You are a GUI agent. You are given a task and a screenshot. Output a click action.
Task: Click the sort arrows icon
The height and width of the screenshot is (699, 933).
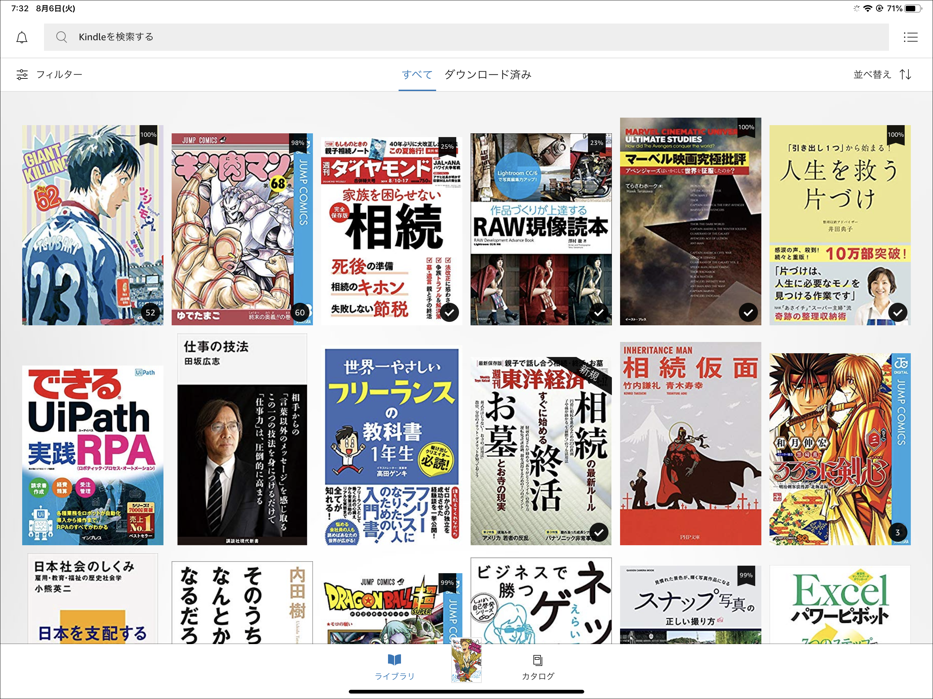point(905,75)
